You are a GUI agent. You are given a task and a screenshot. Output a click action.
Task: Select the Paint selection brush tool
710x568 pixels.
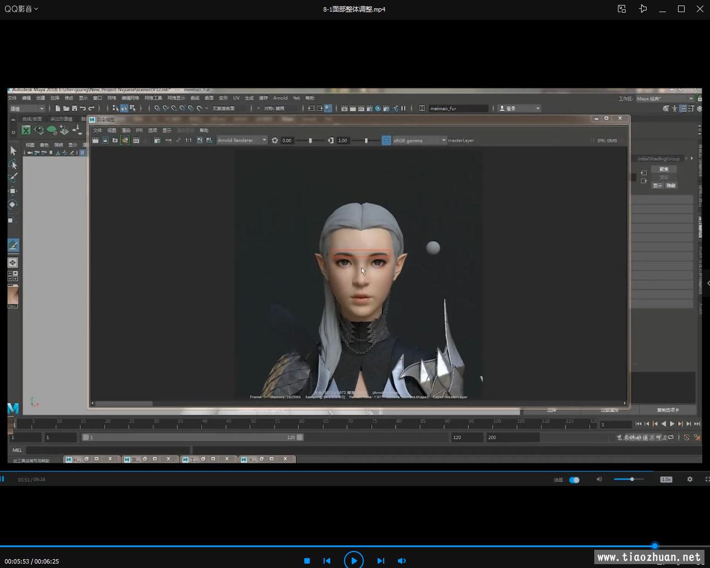(13, 177)
